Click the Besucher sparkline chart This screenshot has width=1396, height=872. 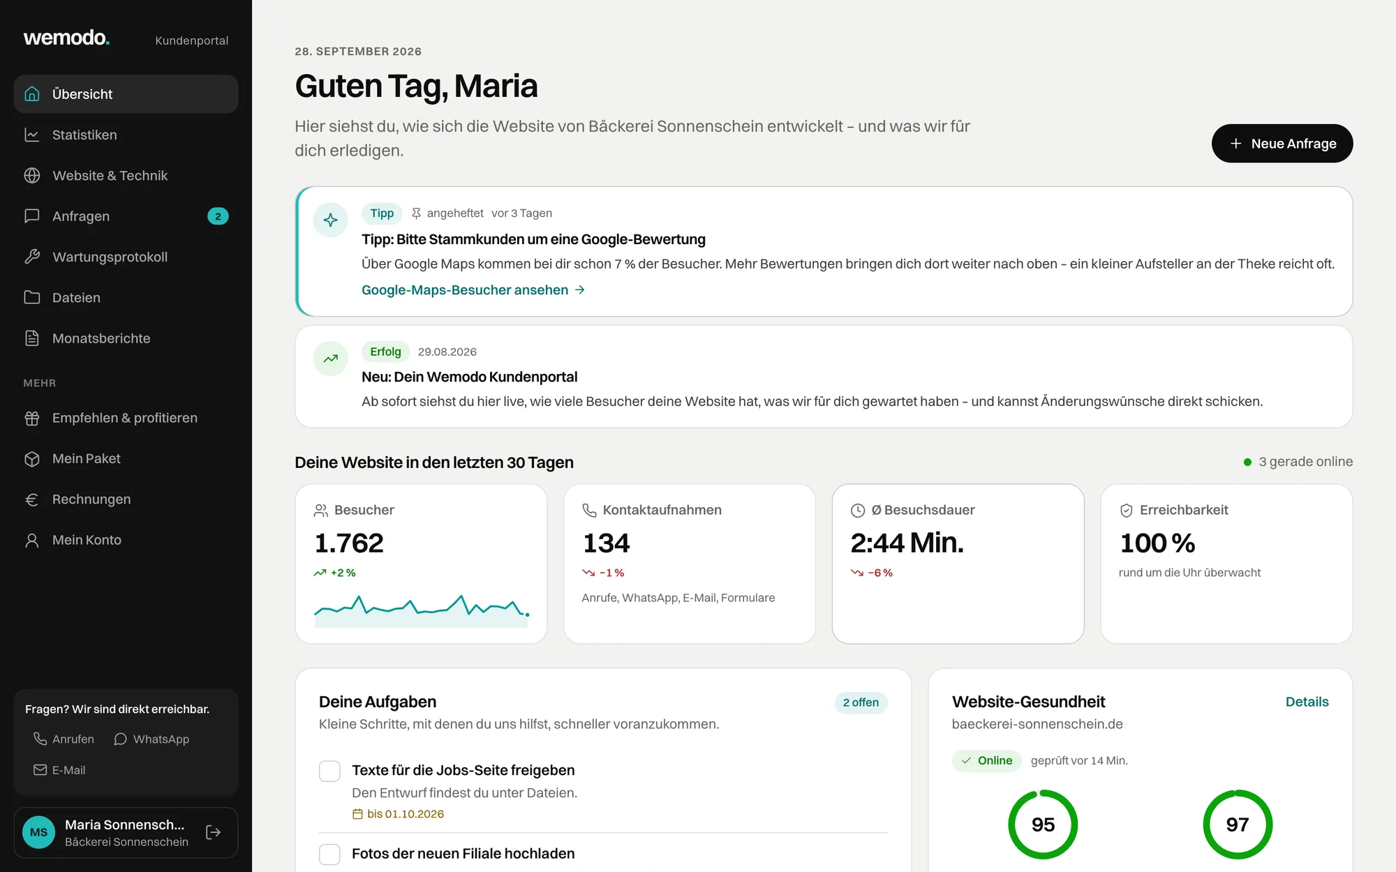[422, 610]
